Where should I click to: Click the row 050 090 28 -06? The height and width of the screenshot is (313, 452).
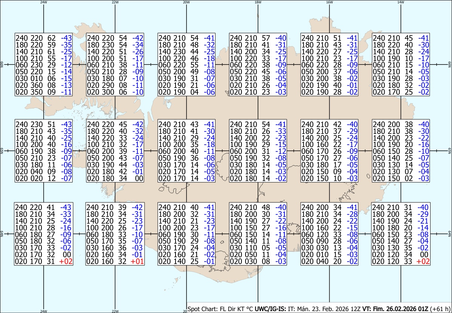pyautogui.click(x=330, y=241)
